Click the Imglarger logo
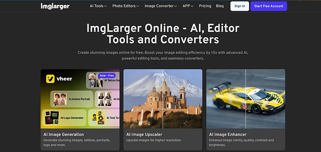 click(x=55, y=6)
